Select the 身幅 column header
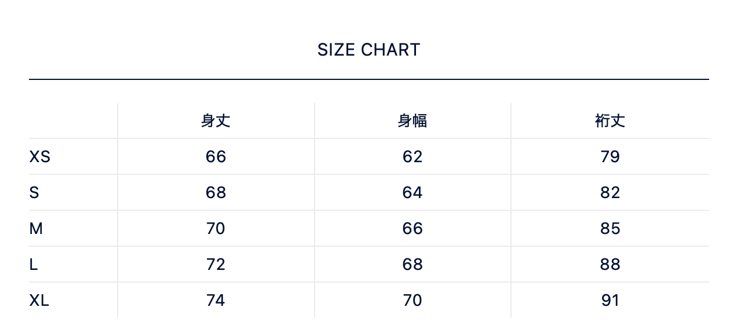The image size is (730, 329). [413, 121]
